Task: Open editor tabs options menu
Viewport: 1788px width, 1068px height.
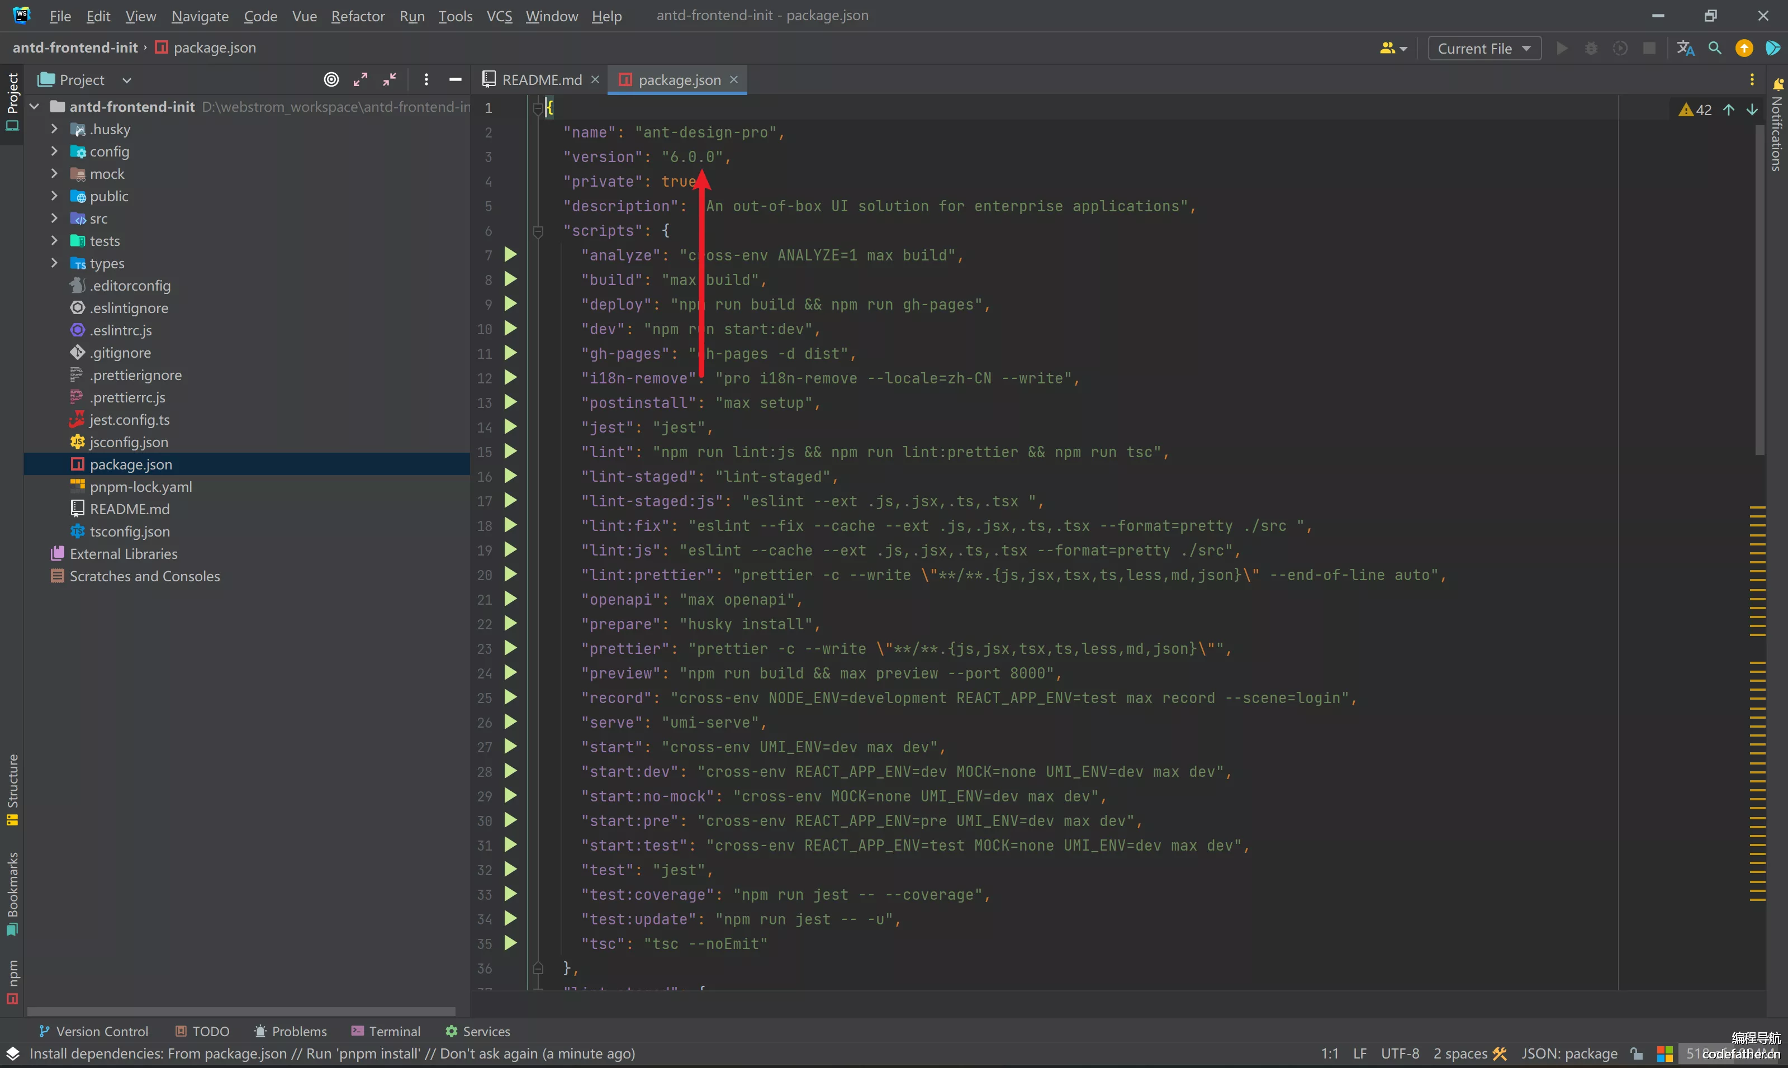Action: coord(1752,79)
